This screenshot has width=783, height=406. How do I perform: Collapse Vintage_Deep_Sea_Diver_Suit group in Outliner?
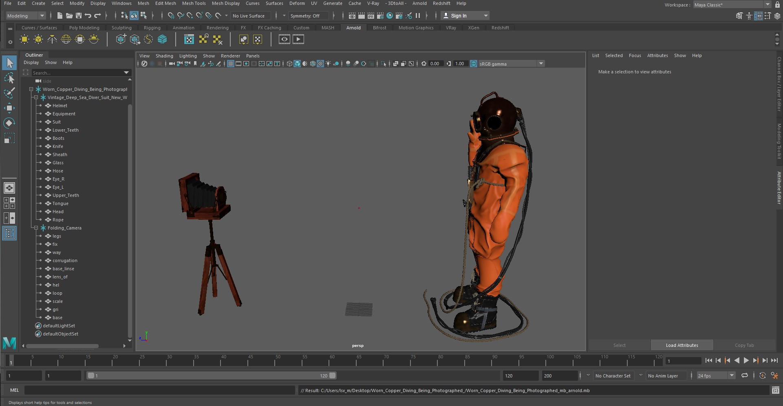point(36,97)
